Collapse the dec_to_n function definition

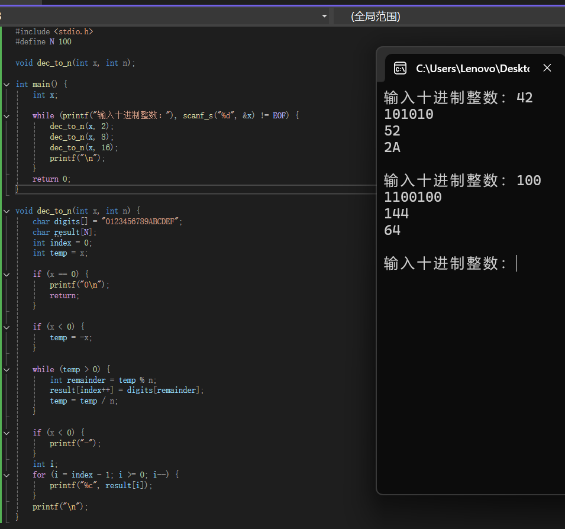pyautogui.click(x=7, y=211)
